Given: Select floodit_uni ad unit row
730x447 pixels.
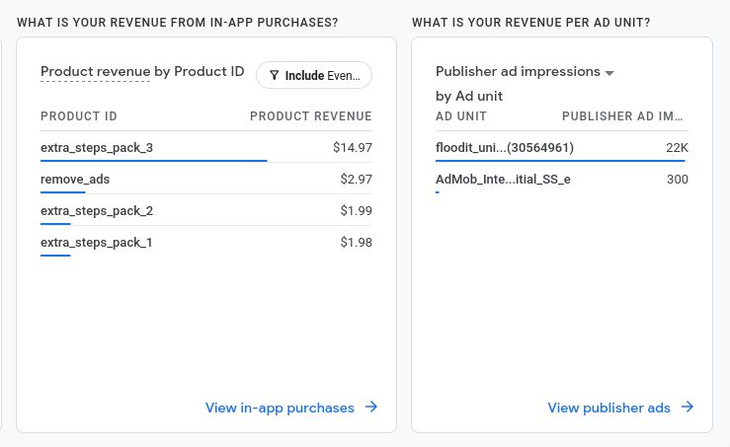Looking at the screenshot, I should [505, 148].
